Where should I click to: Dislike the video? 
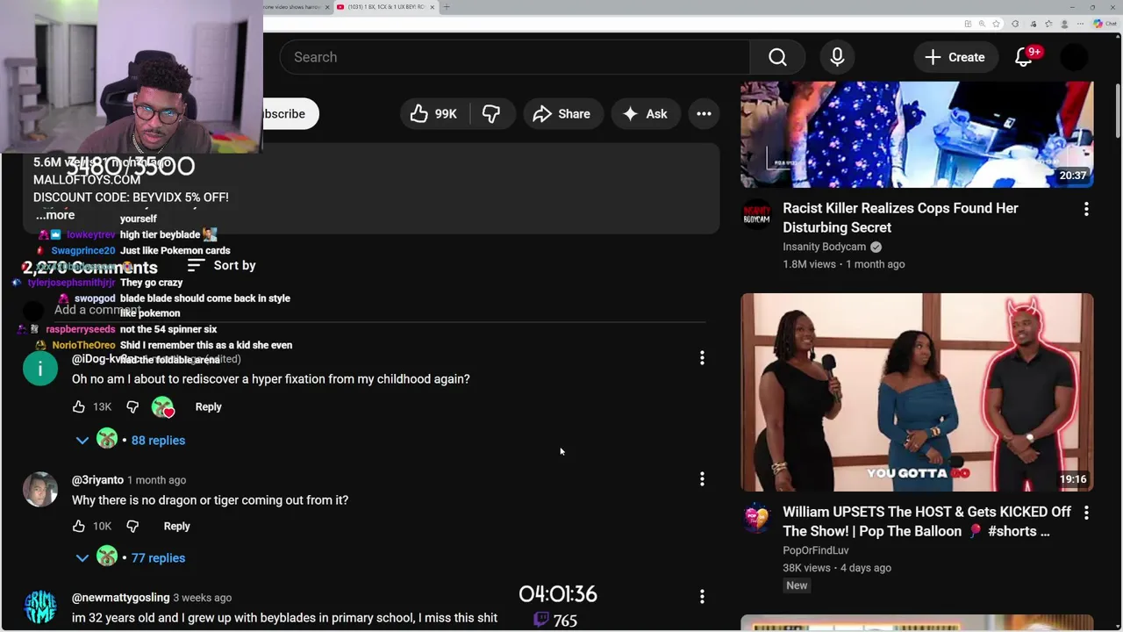[x=491, y=113]
